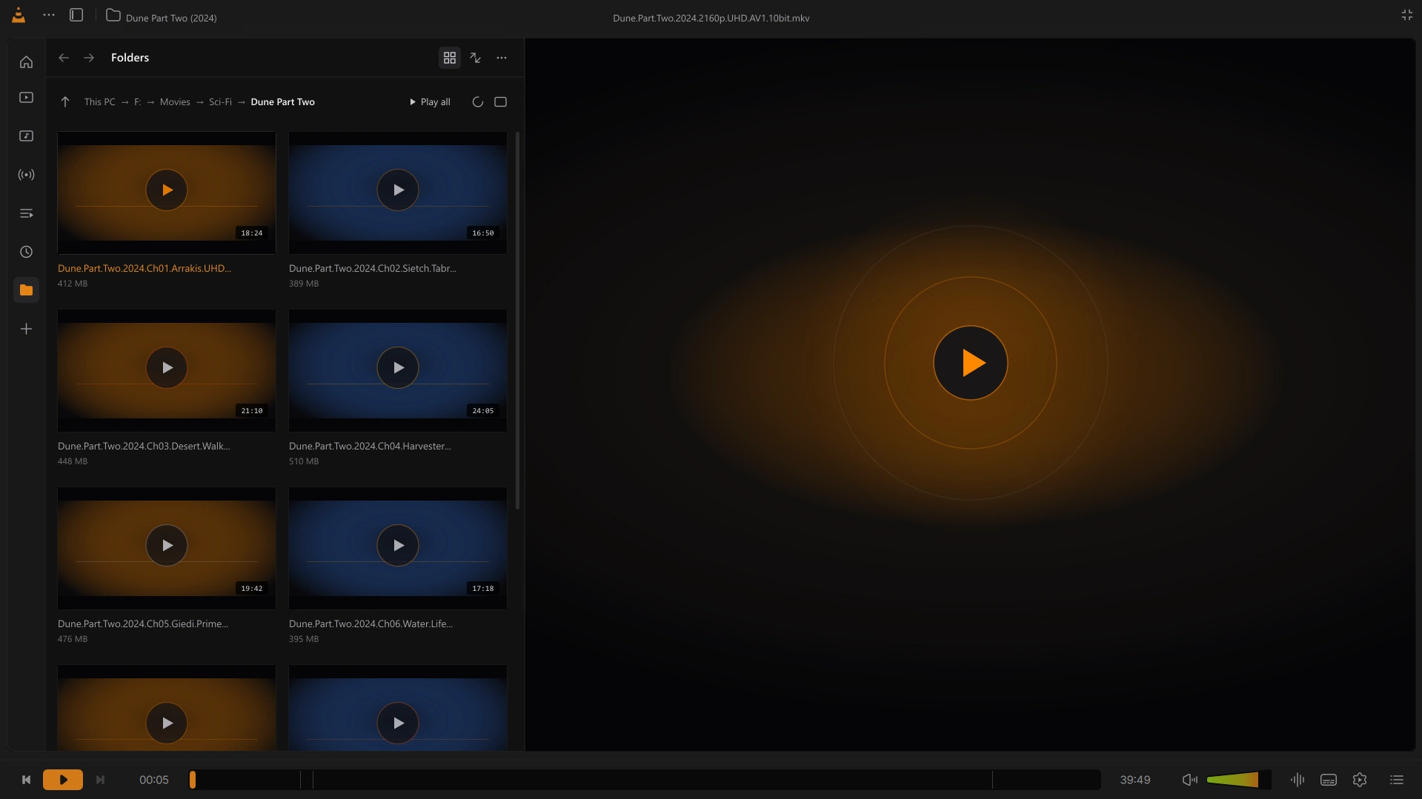Open the Network streams section in the sidebar
Screen dimensions: 1422x799
(x=26, y=175)
